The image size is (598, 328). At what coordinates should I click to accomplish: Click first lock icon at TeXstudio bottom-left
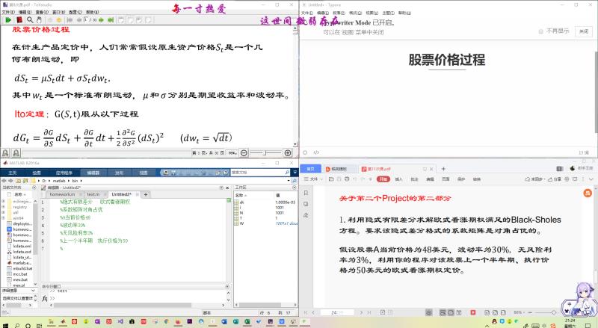6,153
